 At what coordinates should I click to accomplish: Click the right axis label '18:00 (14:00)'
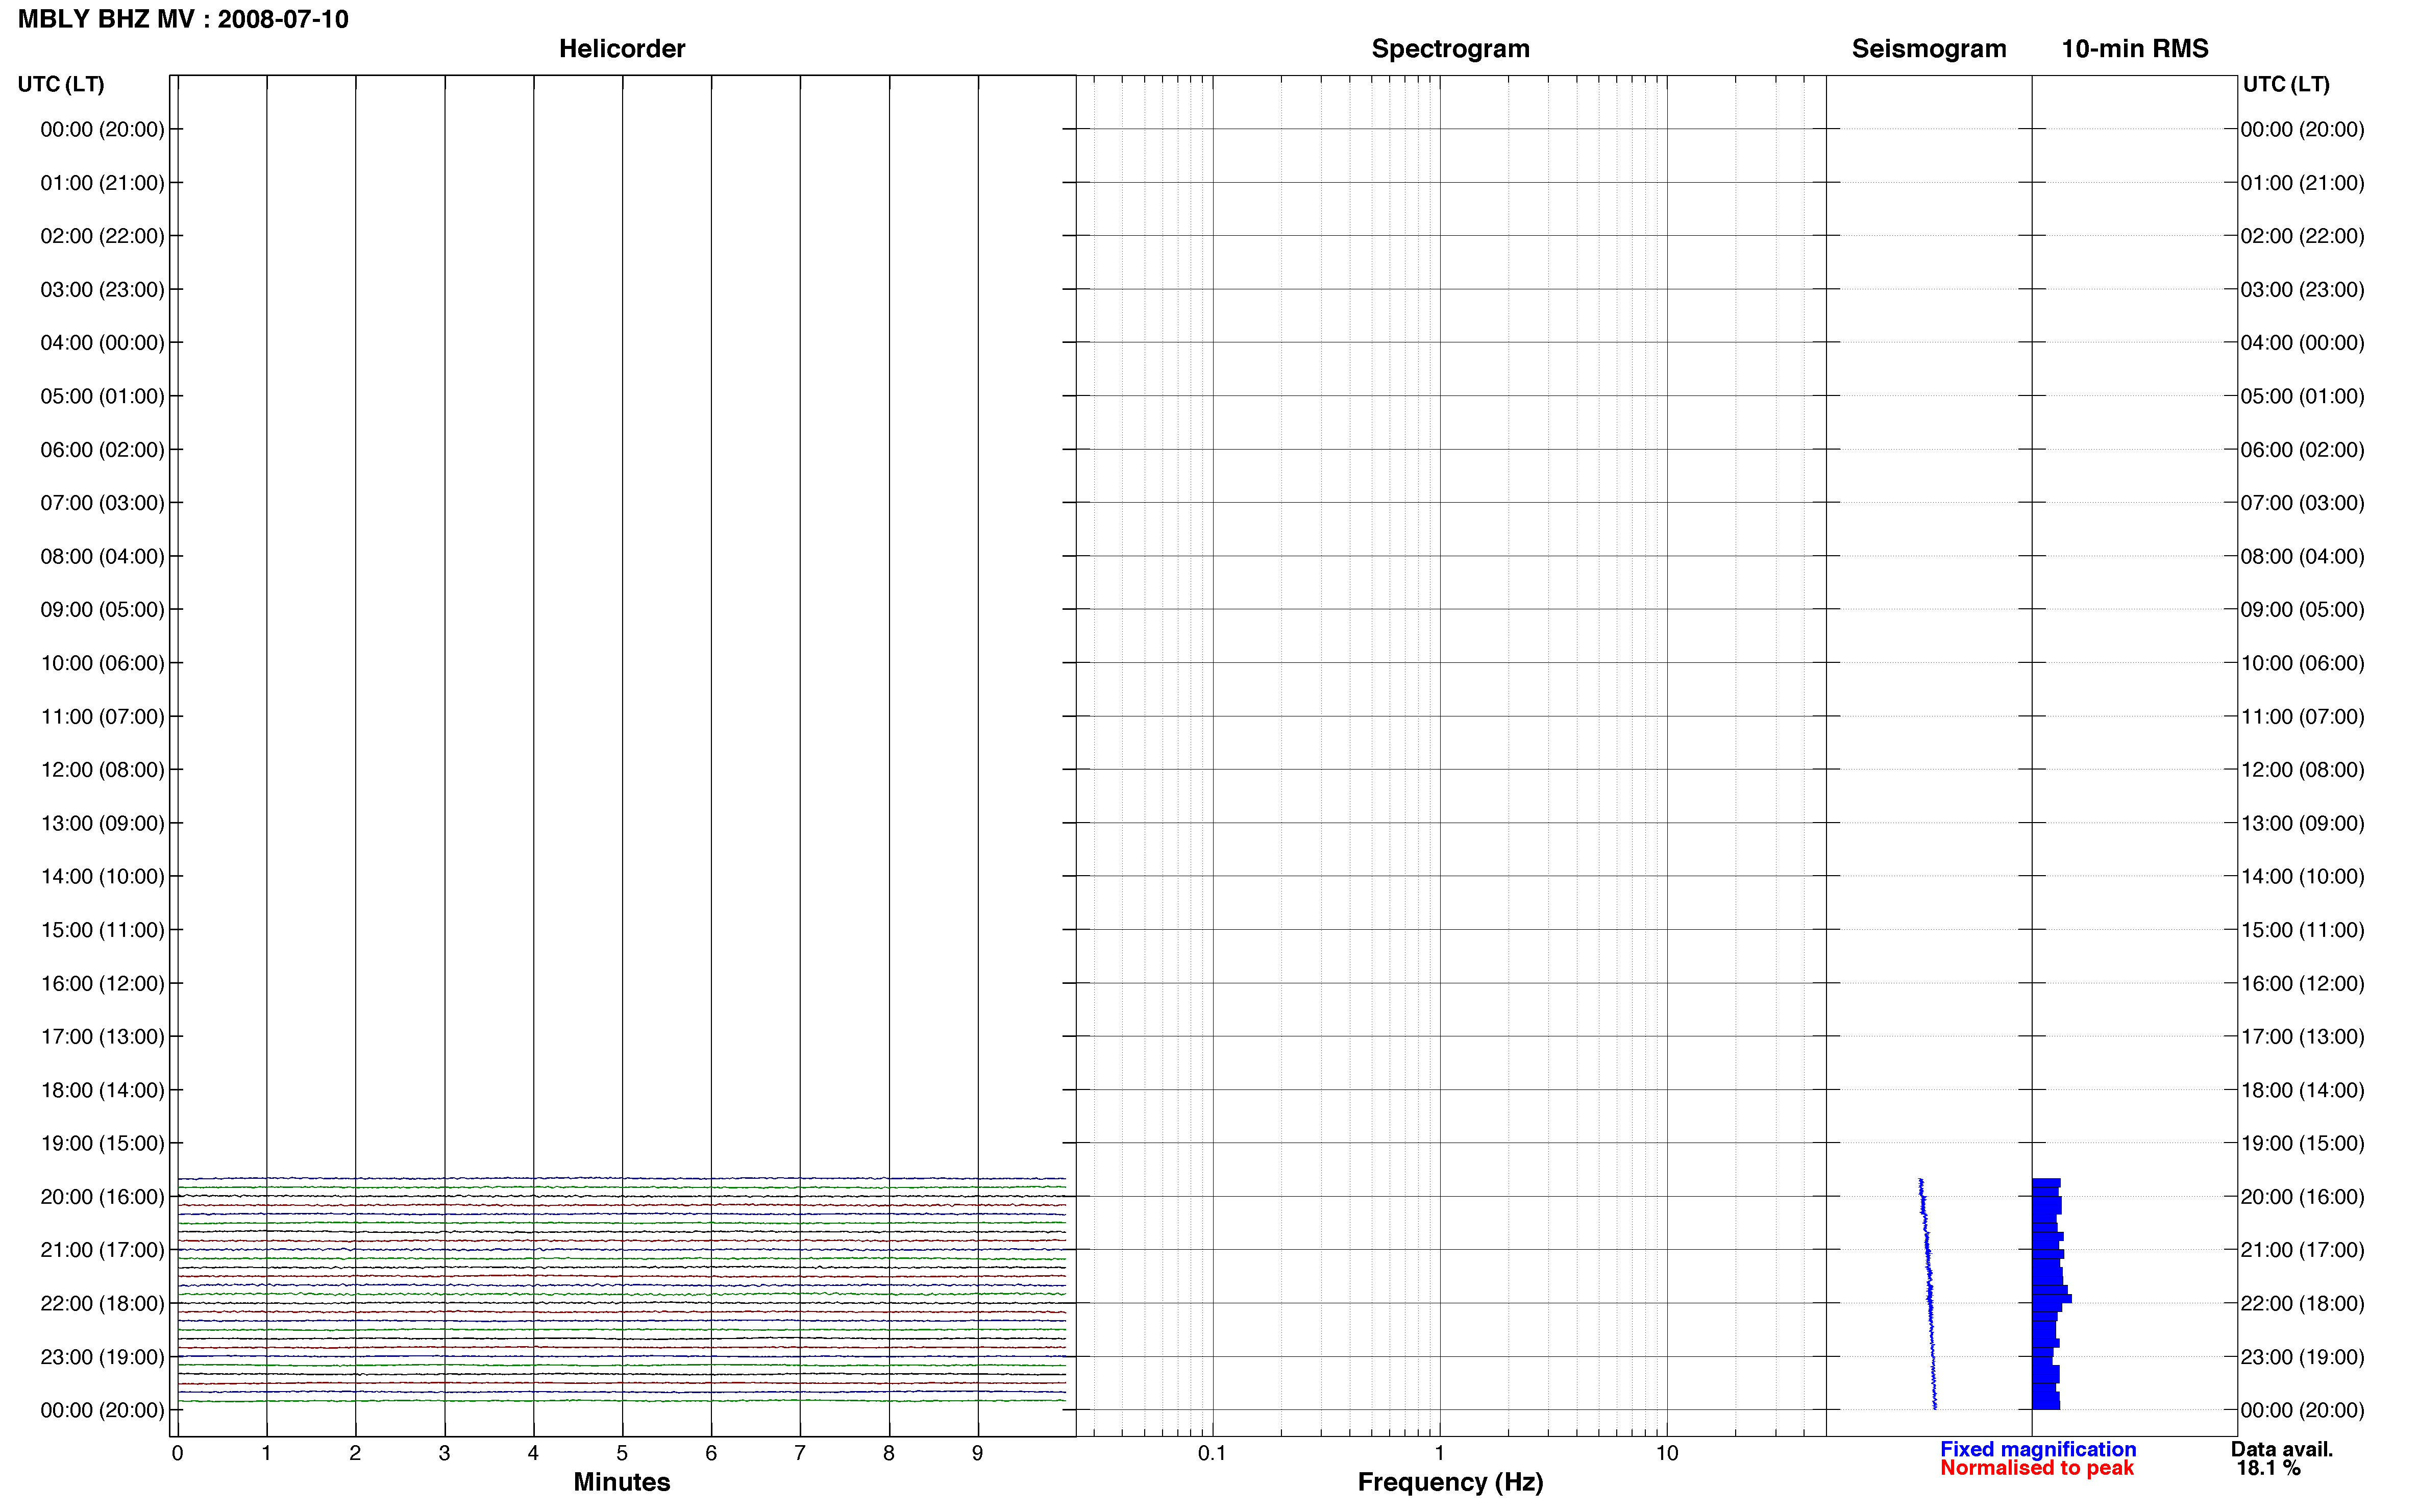(x=2302, y=1090)
